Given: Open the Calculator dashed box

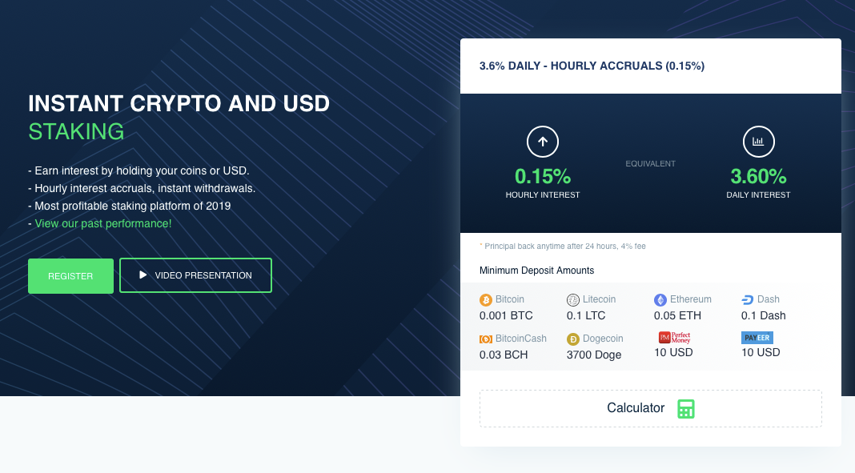Looking at the screenshot, I should (651, 408).
